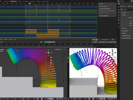The height and width of the screenshot is (100, 133).
Task: Click the pan hand gizmo in left viewport
Action: 51,60
